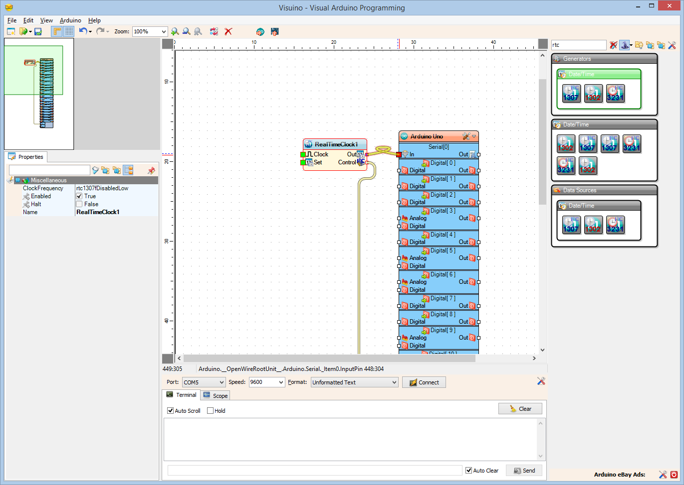Open the File menu
This screenshot has height=485, width=684.
click(x=12, y=20)
